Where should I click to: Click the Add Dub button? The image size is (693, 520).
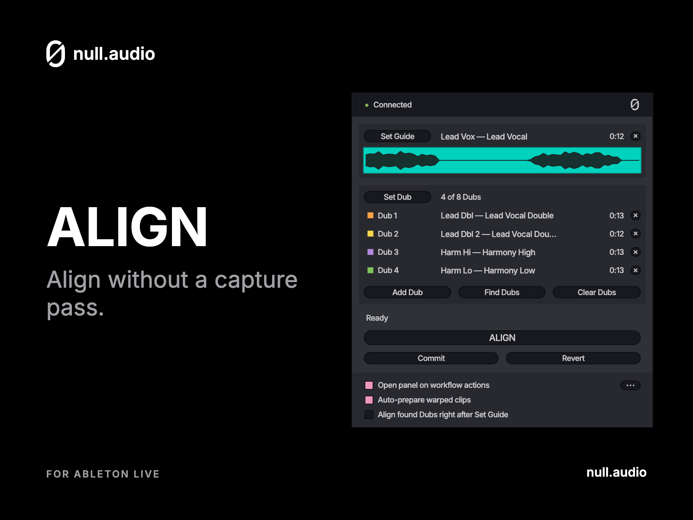click(x=408, y=292)
